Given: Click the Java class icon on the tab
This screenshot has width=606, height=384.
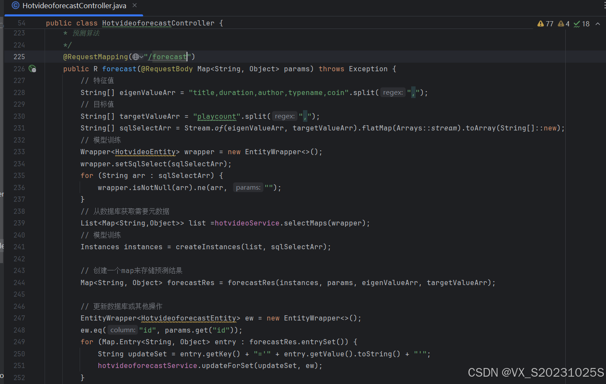Looking at the screenshot, I should (x=16, y=6).
